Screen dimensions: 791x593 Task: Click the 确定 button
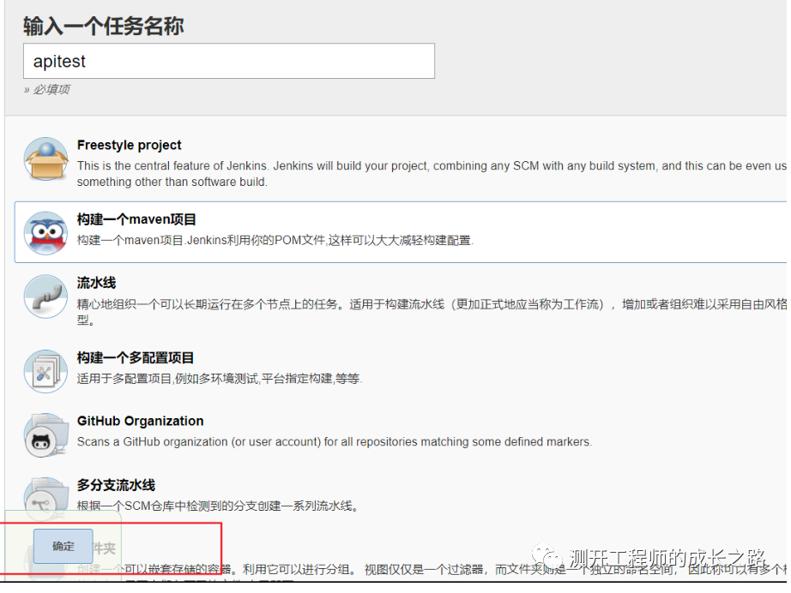tap(63, 546)
